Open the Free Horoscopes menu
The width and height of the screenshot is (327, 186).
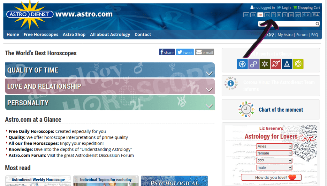pyautogui.click(x=41, y=35)
